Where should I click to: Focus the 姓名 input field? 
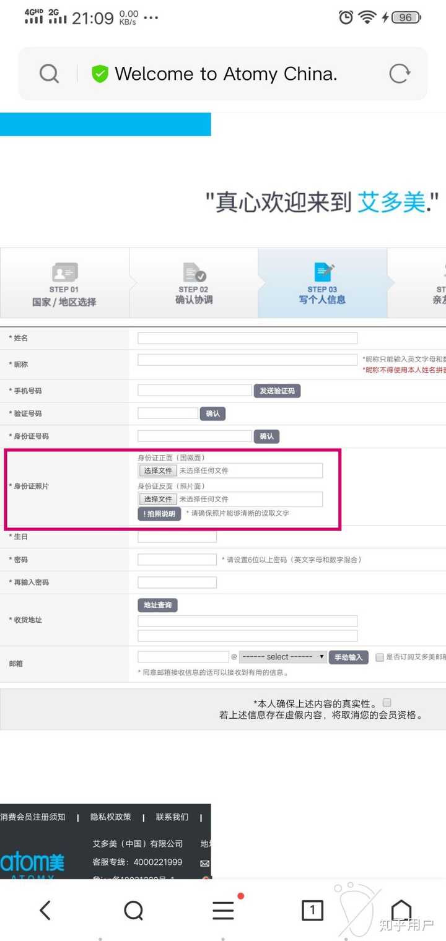coord(248,338)
